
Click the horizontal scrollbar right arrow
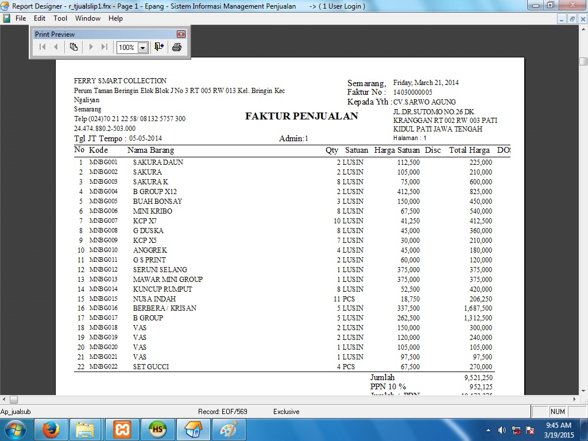pyautogui.click(x=574, y=400)
